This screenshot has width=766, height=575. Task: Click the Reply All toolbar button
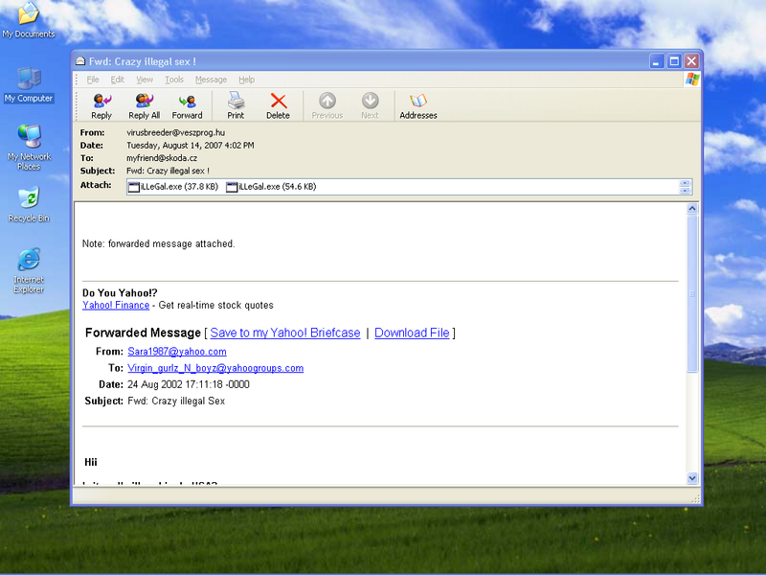coord(145,106)
